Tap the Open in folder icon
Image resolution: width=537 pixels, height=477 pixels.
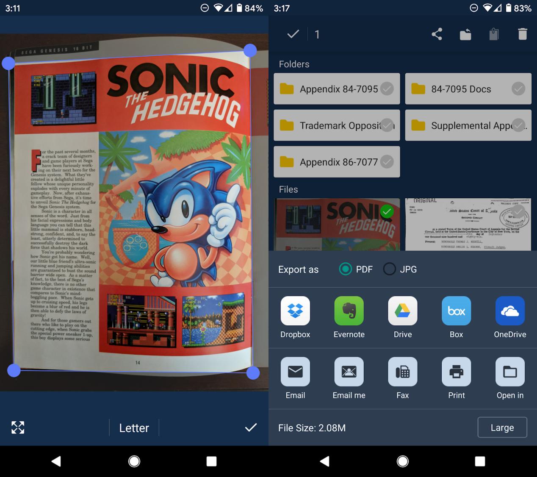click(510, 372)
